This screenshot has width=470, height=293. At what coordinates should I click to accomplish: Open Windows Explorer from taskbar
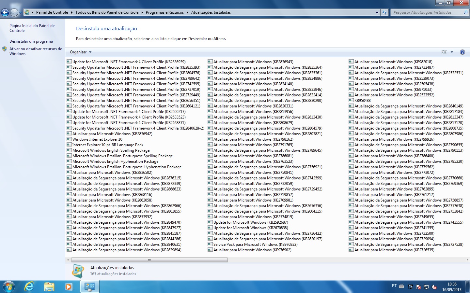point(49,286)
